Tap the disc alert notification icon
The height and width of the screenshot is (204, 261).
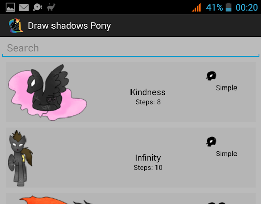tap(37, 7)
